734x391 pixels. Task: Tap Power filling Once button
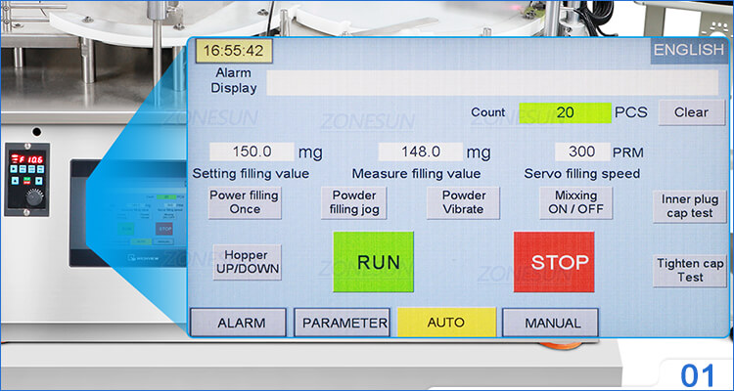pos(245,202)
